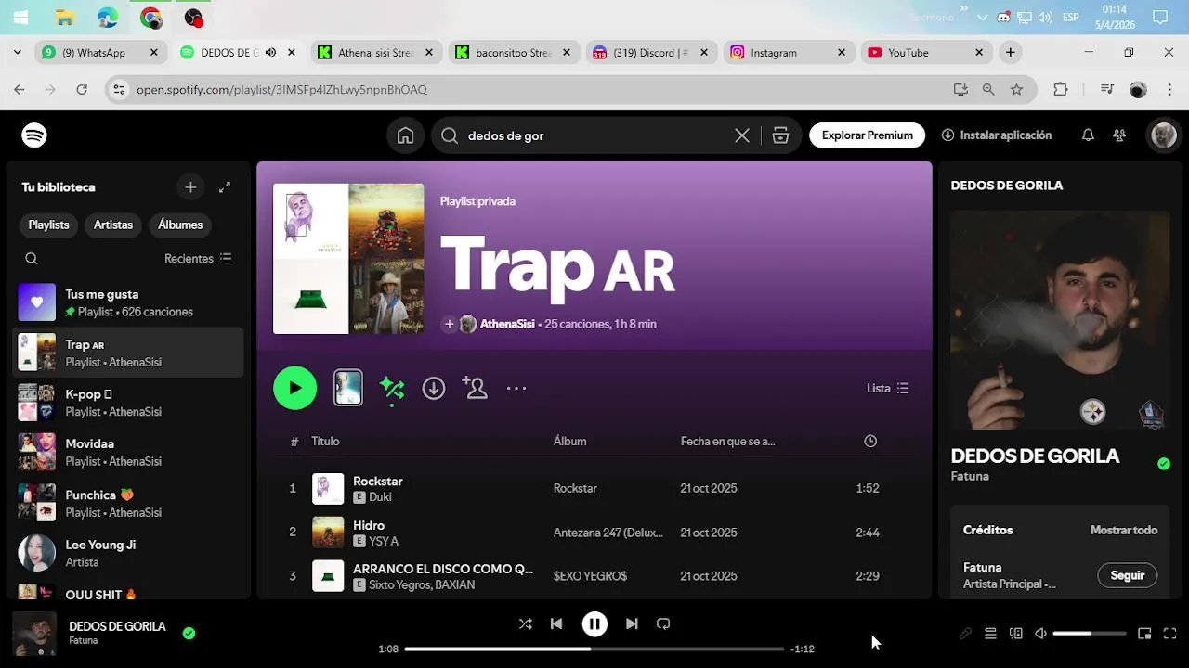Open the miniplayer icon

1144,634
